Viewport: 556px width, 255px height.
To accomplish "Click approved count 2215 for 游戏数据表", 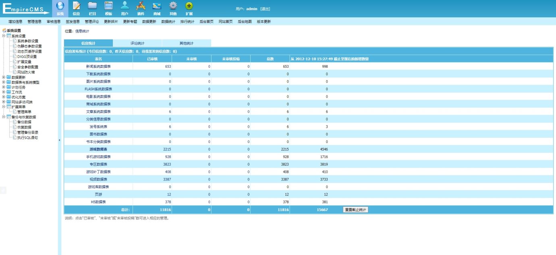I will [x=167, y=149].
